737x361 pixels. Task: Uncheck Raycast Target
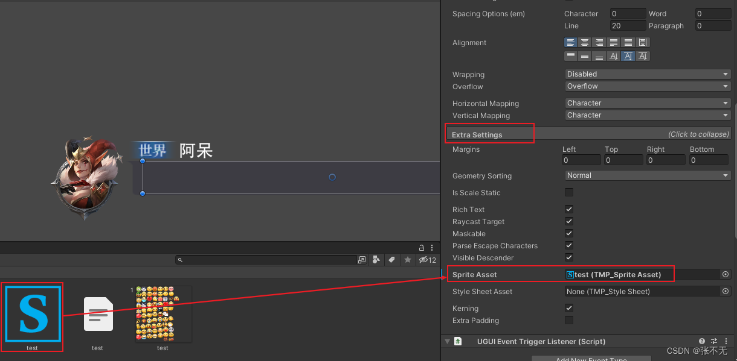coord(568,221)
